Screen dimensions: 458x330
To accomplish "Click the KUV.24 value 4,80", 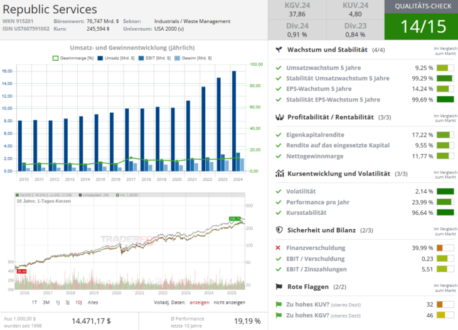I will tap(355, 14).
